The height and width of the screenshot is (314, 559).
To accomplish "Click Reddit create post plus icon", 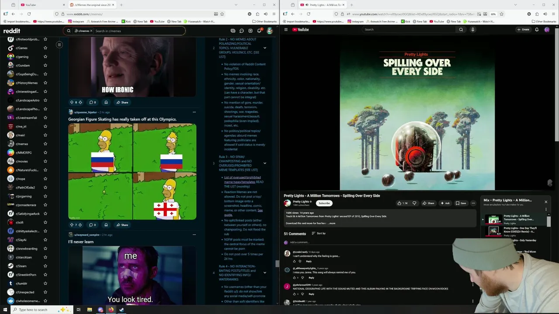I will tap(250, 31).
